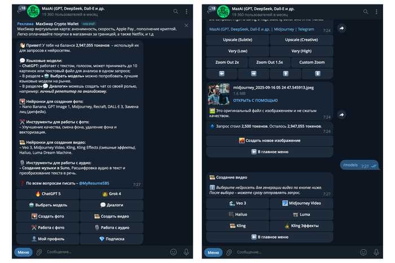Choose the Grok 4 button
Image resolution: width=395 pixels, height=263 pixels.
tap(112, 194)
